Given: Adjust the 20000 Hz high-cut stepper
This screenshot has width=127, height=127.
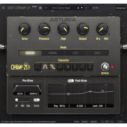Looking at the screenshot, I should [38, 94].
